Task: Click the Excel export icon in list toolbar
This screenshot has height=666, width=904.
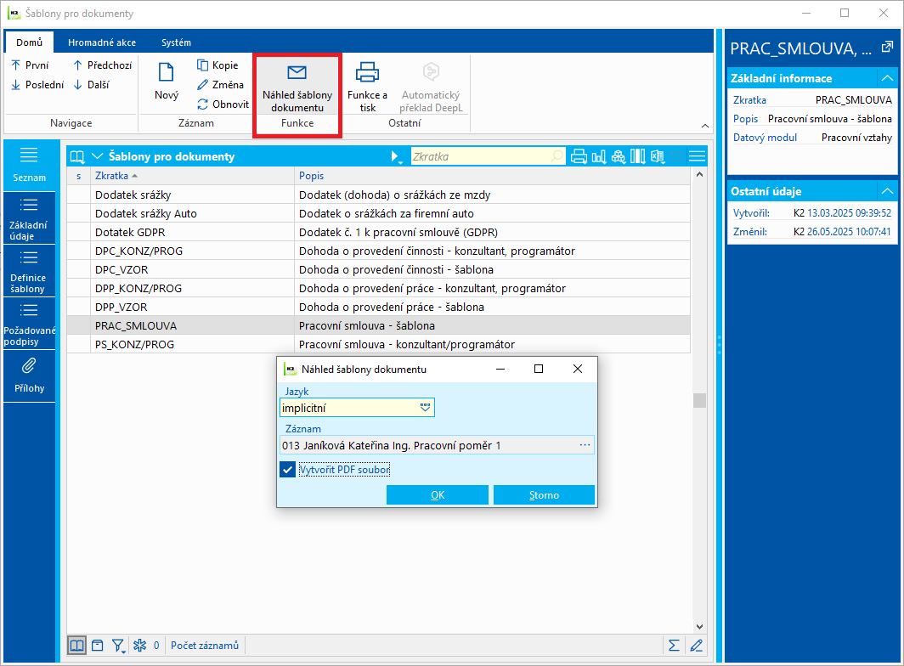Action: [x=658, y=156]
